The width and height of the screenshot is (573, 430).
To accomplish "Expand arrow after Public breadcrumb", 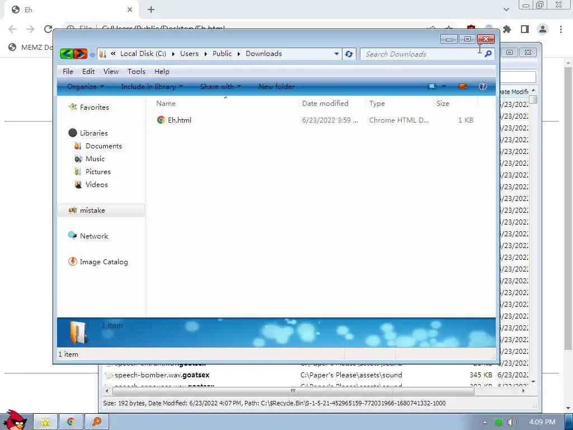I will coord(238,54).
